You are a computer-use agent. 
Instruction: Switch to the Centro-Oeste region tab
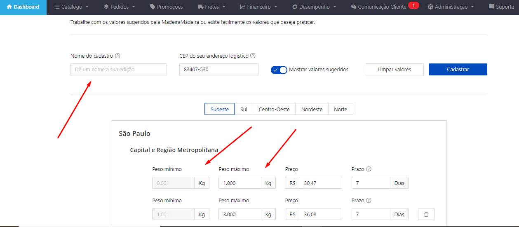(274, 109)
